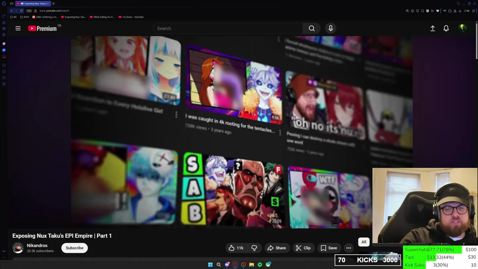The height and width of the screenshot is (269, 478).
Task: Open Exposing Nux Tak... bookmark
Action: [74, 17]
